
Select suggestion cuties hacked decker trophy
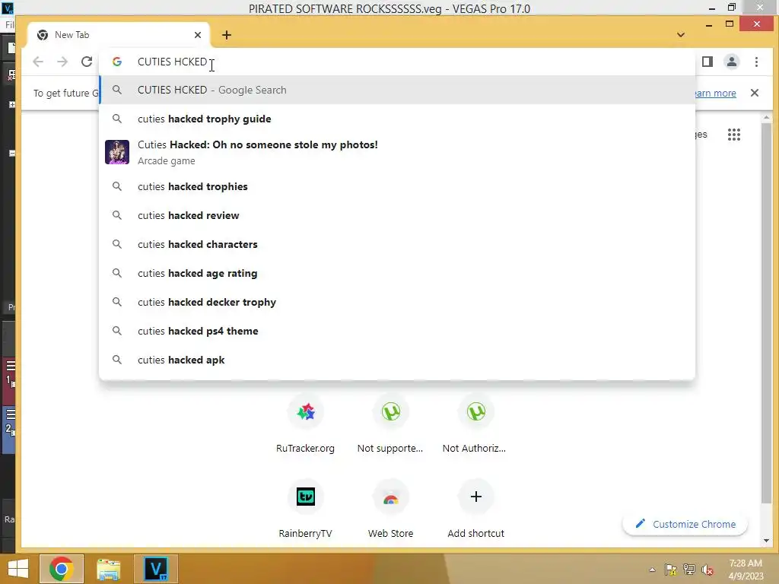pyautogui.click(x=397, y=302)
